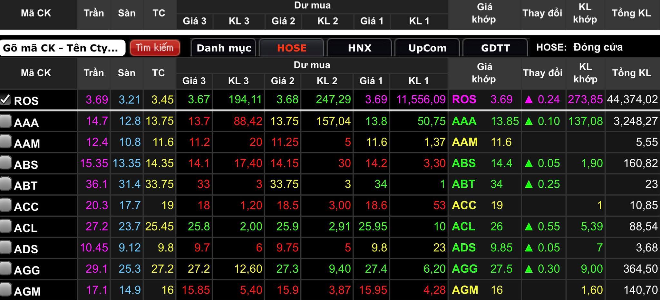
Task: Click AAM ticker in the Mã CK column
Action: click(x=27, y=144)
